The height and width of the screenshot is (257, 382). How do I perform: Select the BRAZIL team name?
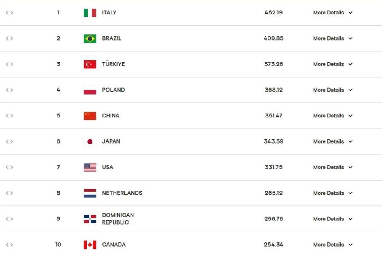tap(112, 38)
